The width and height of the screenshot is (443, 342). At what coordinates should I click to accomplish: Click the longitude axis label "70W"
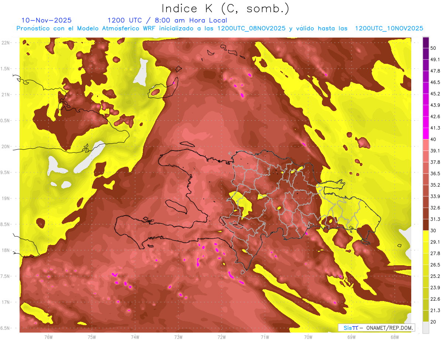(308, 337)
